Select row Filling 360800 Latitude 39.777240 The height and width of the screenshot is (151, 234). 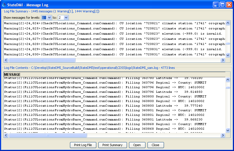tap(115, 106)
